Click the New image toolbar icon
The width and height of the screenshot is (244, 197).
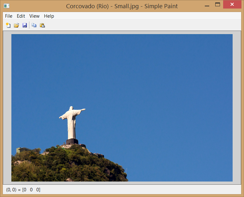click(x=8, y=25)
